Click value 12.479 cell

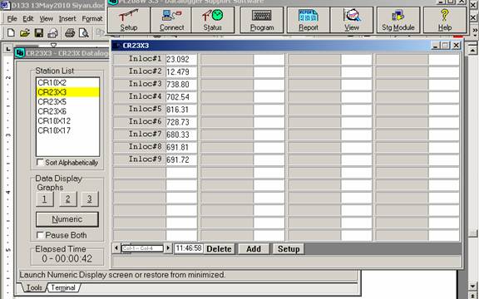pyautogui.click(x=181, y=71)
